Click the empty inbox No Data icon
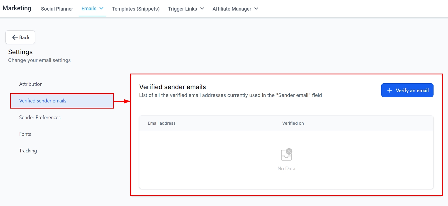The width and height of the screenshot is (448, 206). pyautogui.click(x=286, y=155)
